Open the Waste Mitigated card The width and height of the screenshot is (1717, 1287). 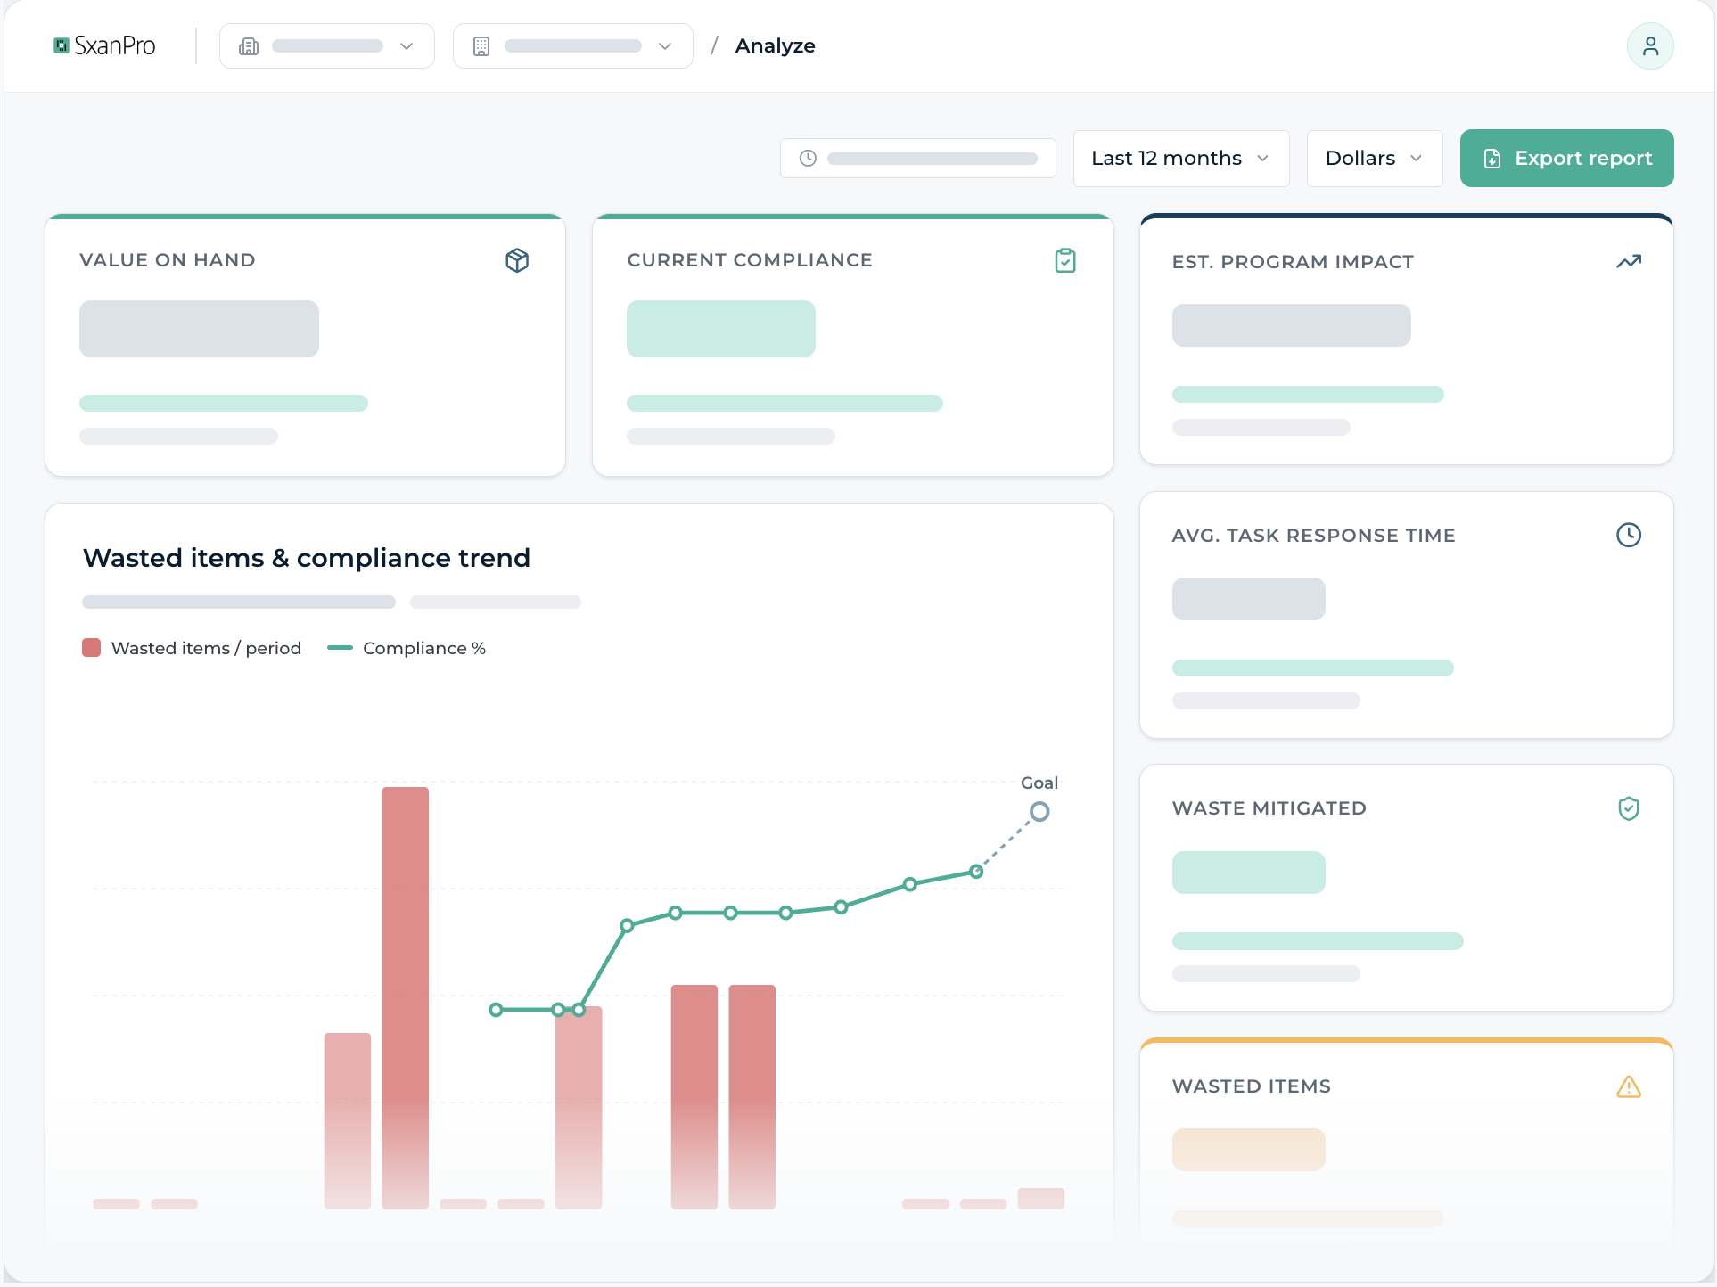tap(1407, 888)
